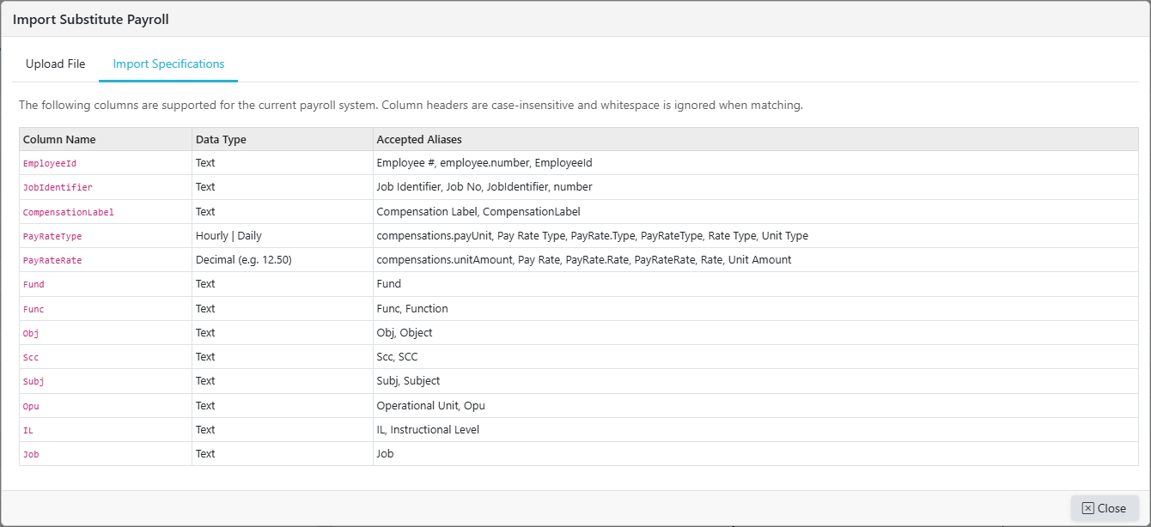Select the red Scc column name cell

(106, 357)
